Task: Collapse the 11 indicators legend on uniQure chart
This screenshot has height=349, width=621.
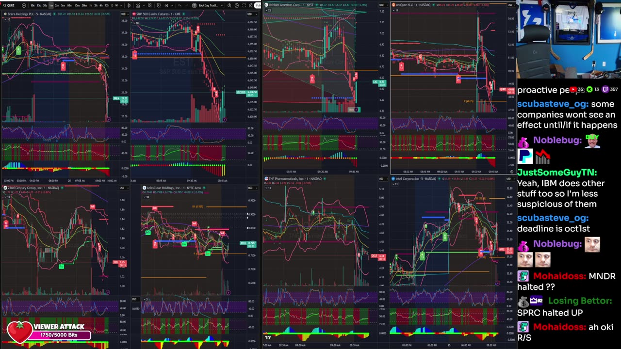Action: click(394, 10)
